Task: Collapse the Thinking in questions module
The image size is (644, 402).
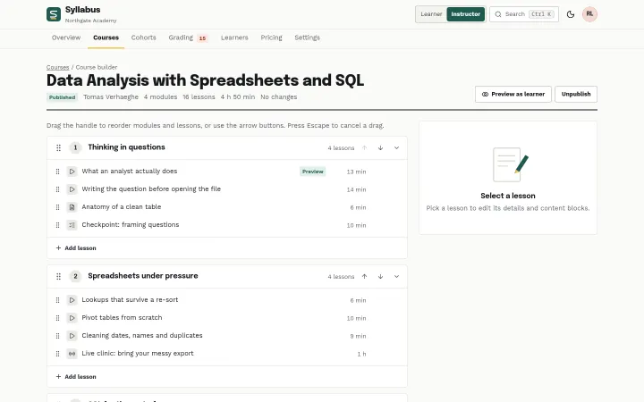Action: (x=396, y=147)
